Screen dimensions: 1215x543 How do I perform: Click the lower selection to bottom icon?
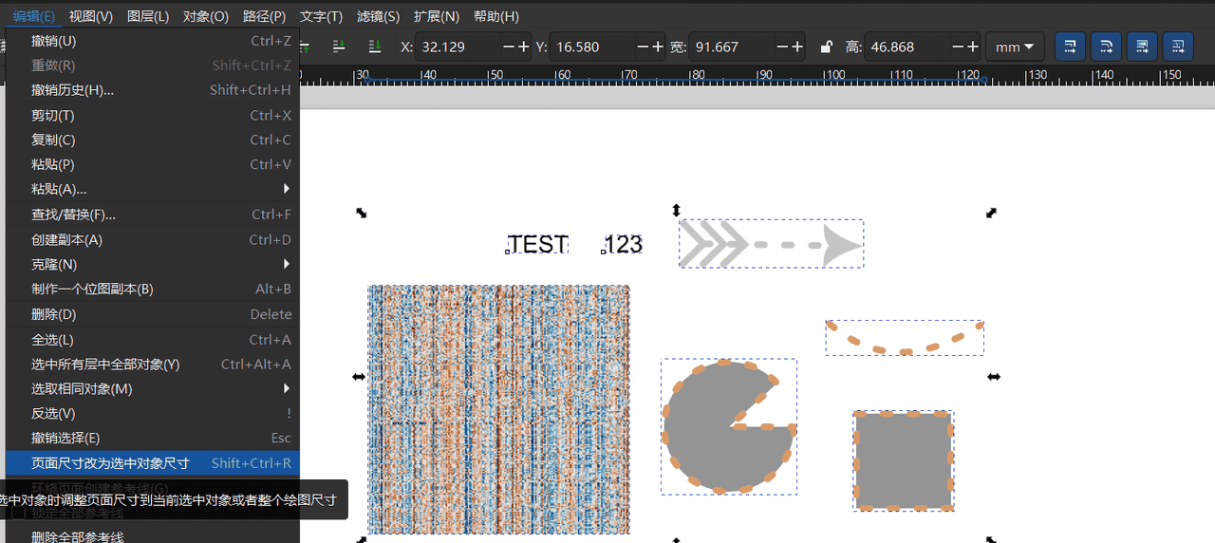click(374, 47)
